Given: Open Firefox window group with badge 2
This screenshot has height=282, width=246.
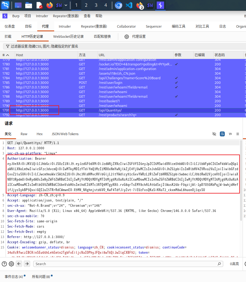Looking at the screenshot, I should click(x=140, y=6).
